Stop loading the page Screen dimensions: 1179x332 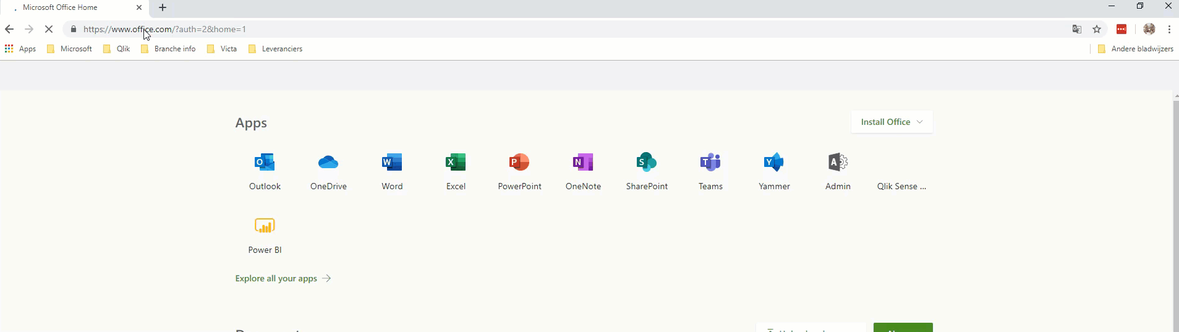click(49, 29)
